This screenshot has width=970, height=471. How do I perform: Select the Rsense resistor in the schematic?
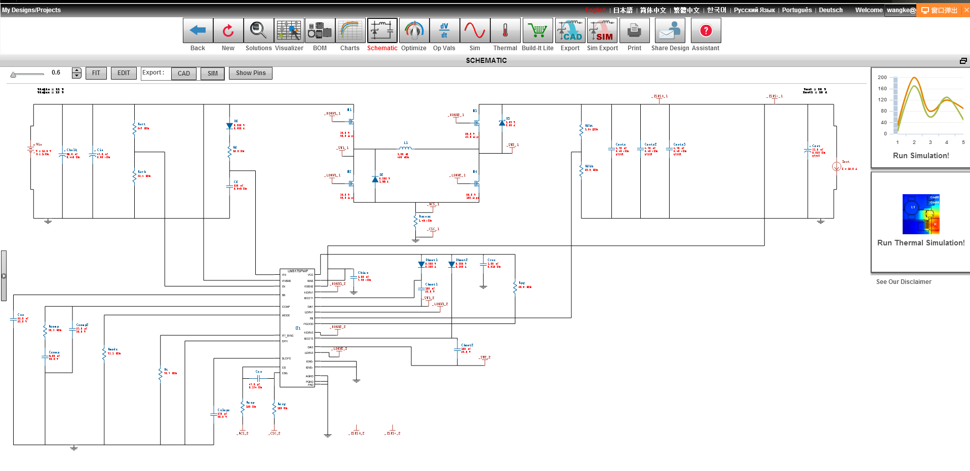415,220
